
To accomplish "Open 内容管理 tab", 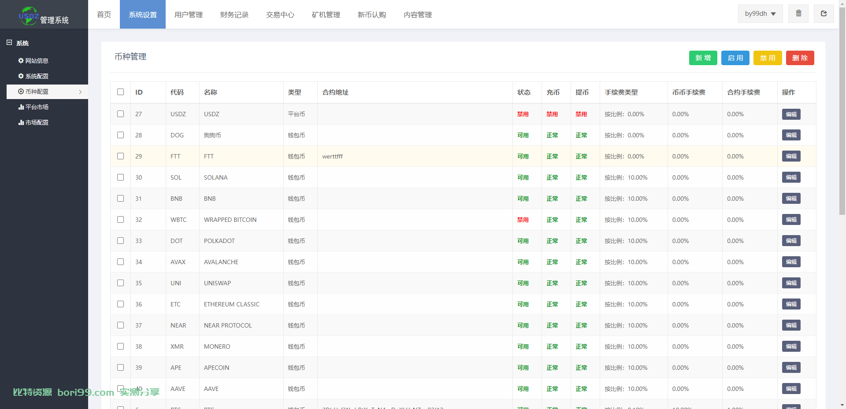I will click(x=418, y=15).
